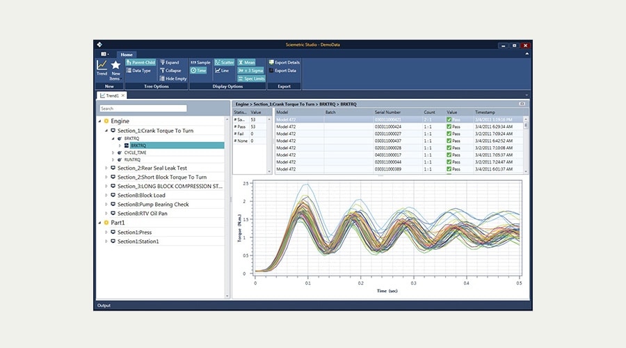Open the Output panel

tap(104, 306)
